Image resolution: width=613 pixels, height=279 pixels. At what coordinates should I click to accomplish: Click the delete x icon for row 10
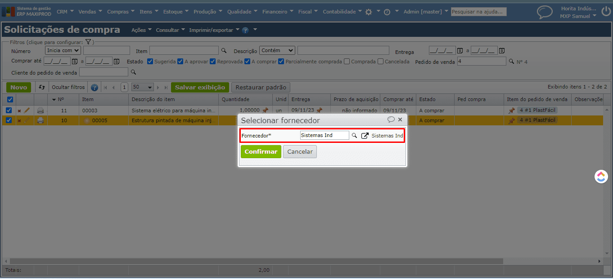click(19, 120)
